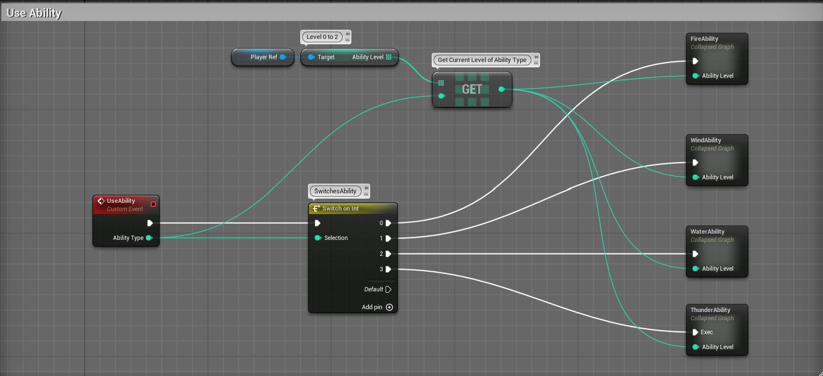Screen dimensions: 823x376
Task: Click the UseAbility event delegate red pin
Action: pyautogui.click(x=153, y=204)
